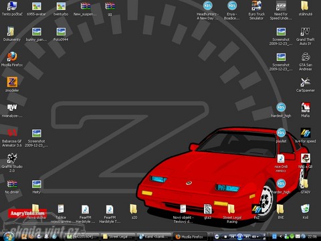Screen dimensions: 321x241
Task: Select the stáhnuté folder
Action: pyautogui.click(x=306, y=9)
